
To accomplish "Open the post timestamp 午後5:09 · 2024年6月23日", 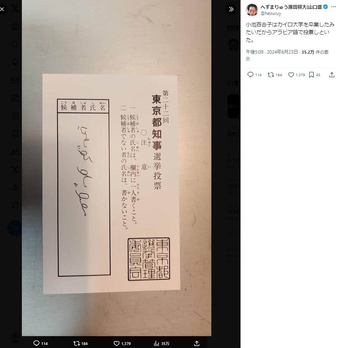I will [272, 52].
